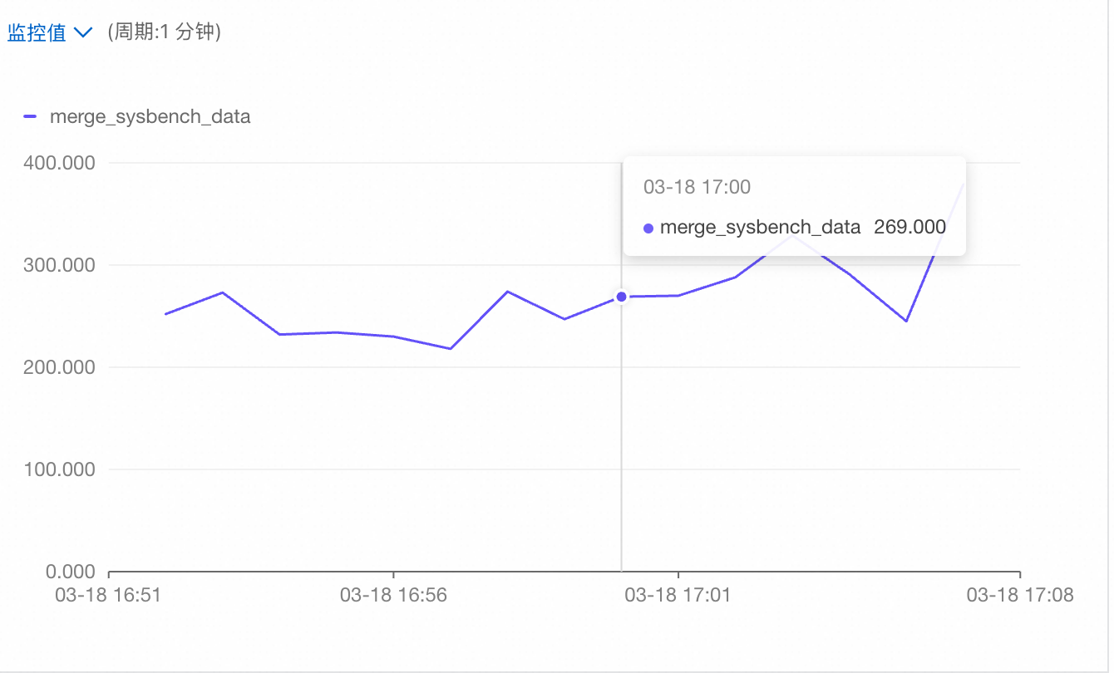
Task: Click the 03-18 17:08 axis label
Action: (1019, 595)
